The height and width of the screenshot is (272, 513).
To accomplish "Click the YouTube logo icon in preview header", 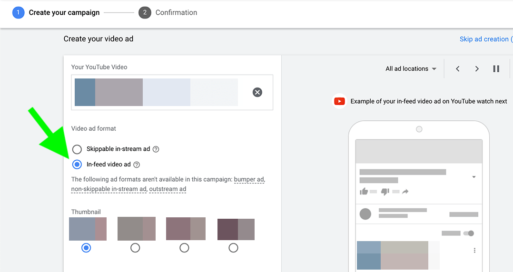I will [x=339, y=101].
